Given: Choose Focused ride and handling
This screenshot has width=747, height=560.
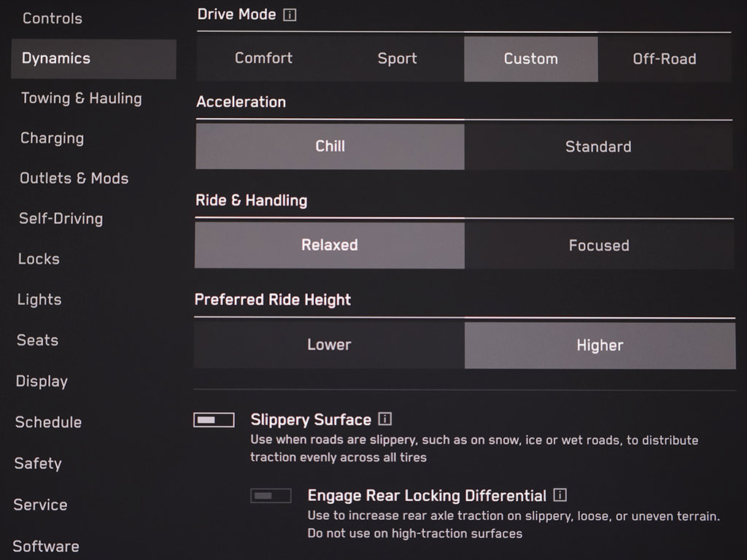Looking at the screenshot, I should [x=600, y=246].
